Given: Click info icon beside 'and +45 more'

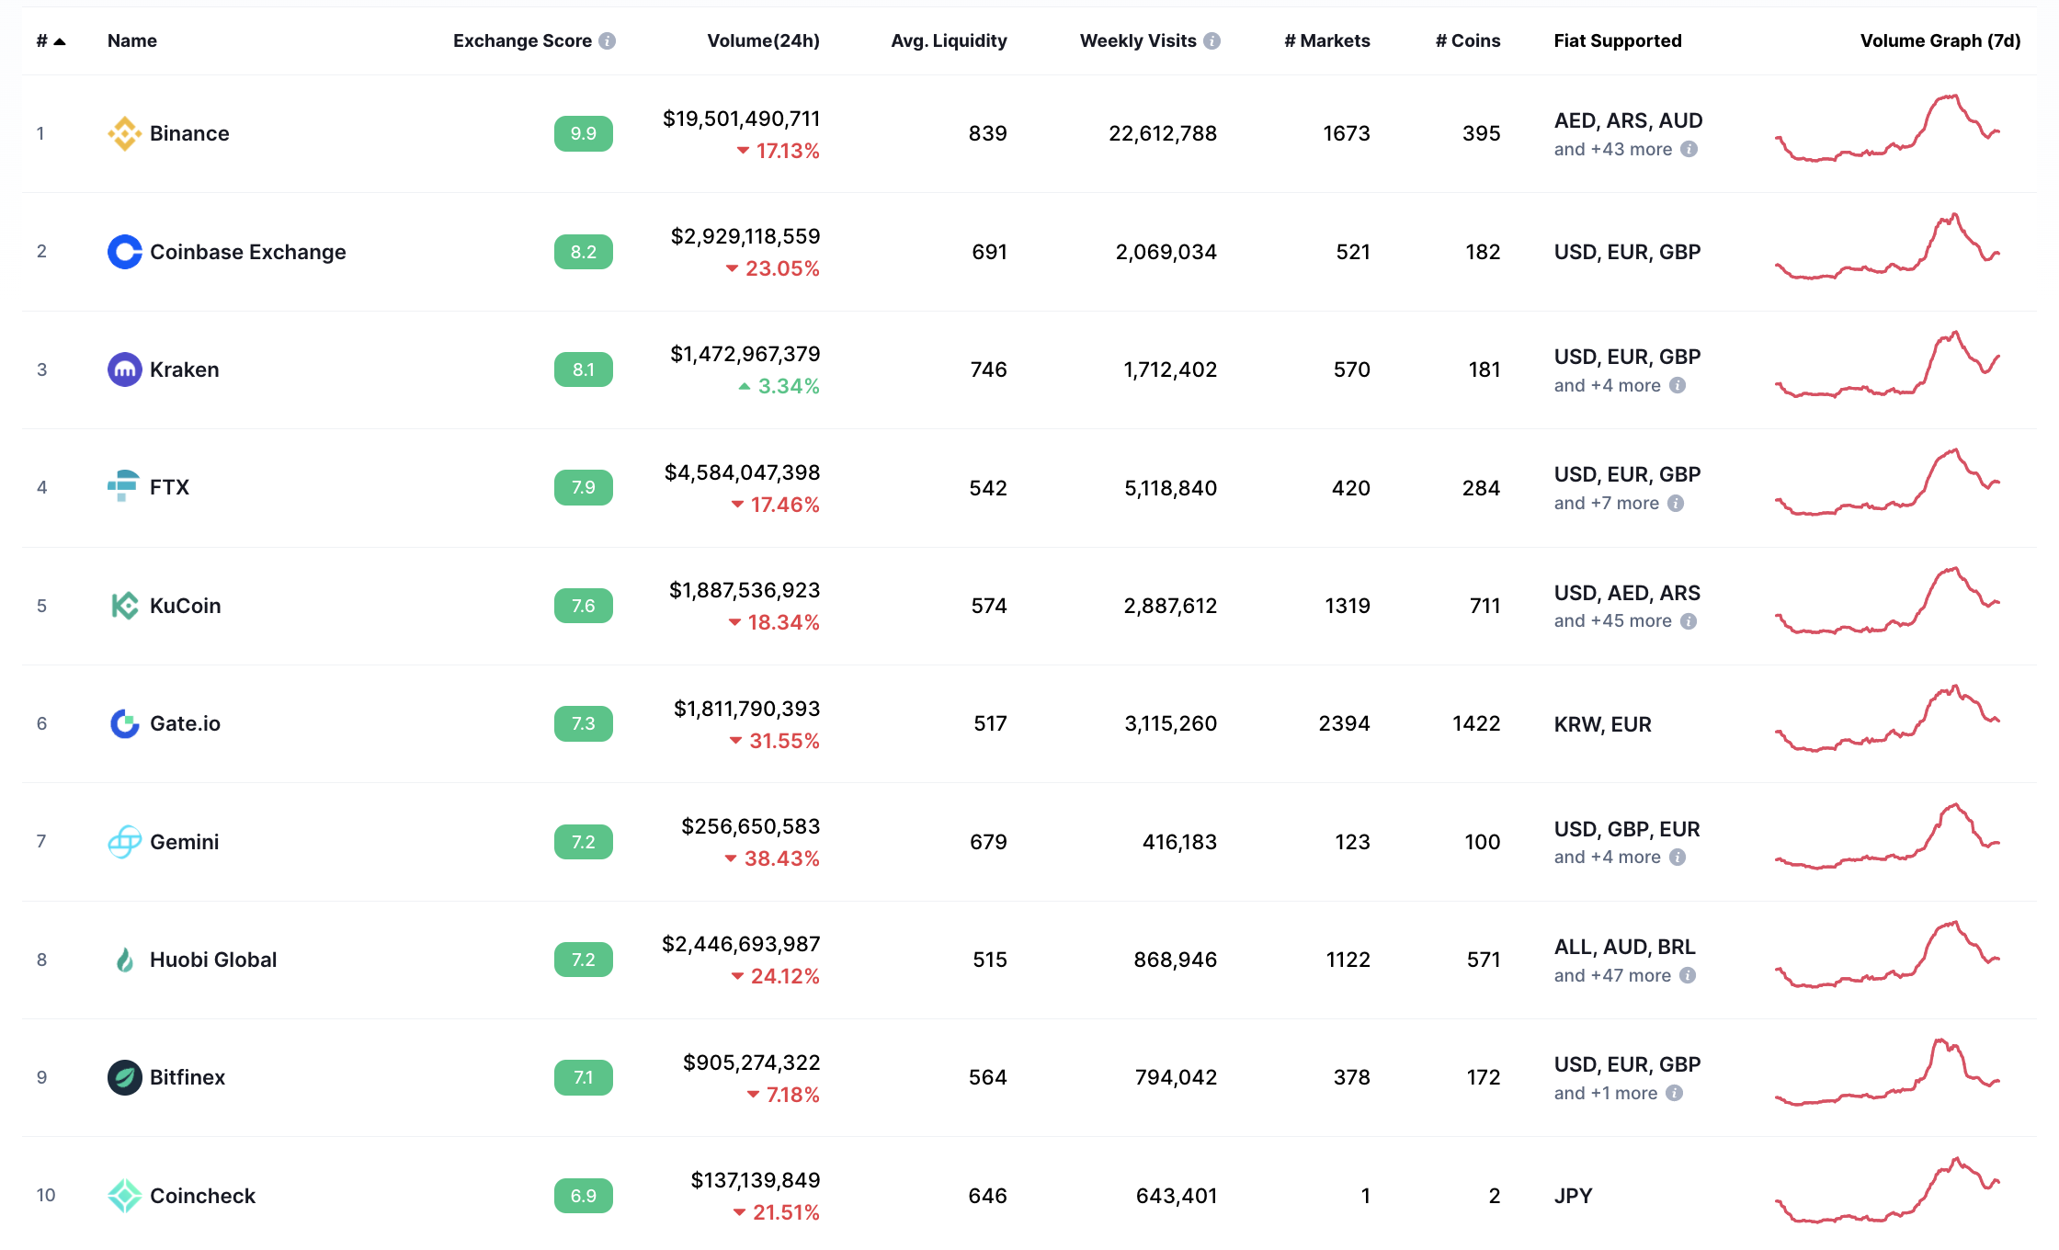Looking at the screenshot, I should tap(1689, 621).
